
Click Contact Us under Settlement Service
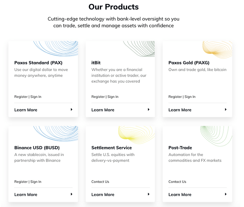point(100,182)
